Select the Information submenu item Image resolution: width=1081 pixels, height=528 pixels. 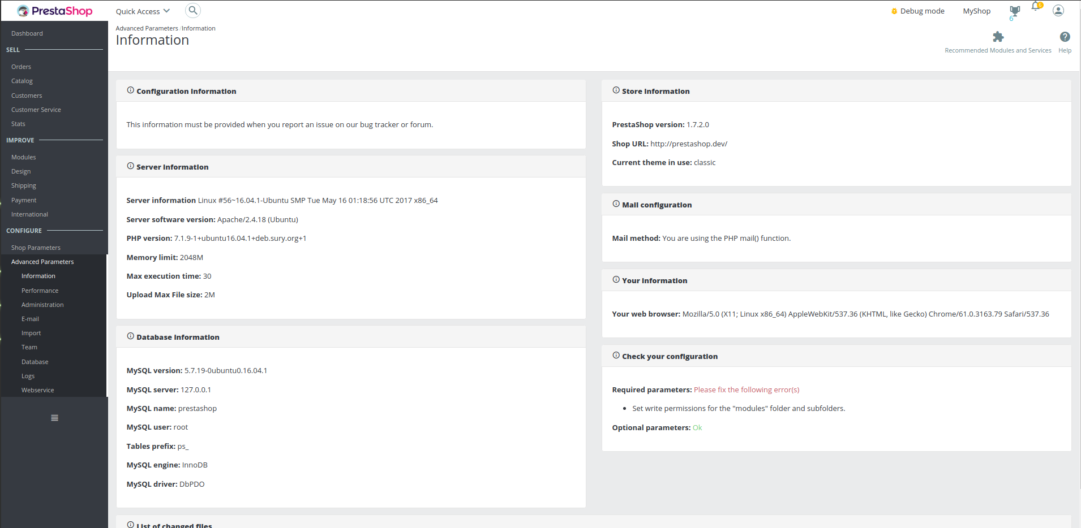(x=38, y=276)
